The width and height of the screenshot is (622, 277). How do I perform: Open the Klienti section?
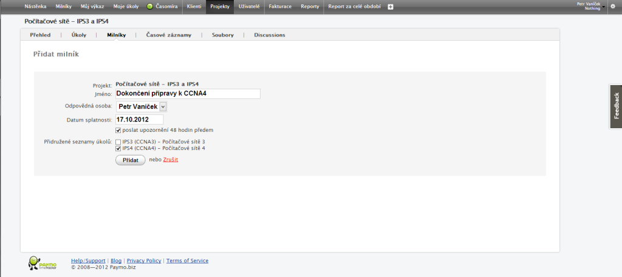point(194,7)
